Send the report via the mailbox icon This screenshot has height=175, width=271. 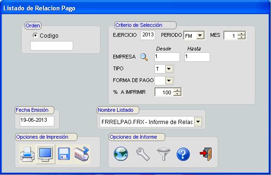tap(82, 154)
